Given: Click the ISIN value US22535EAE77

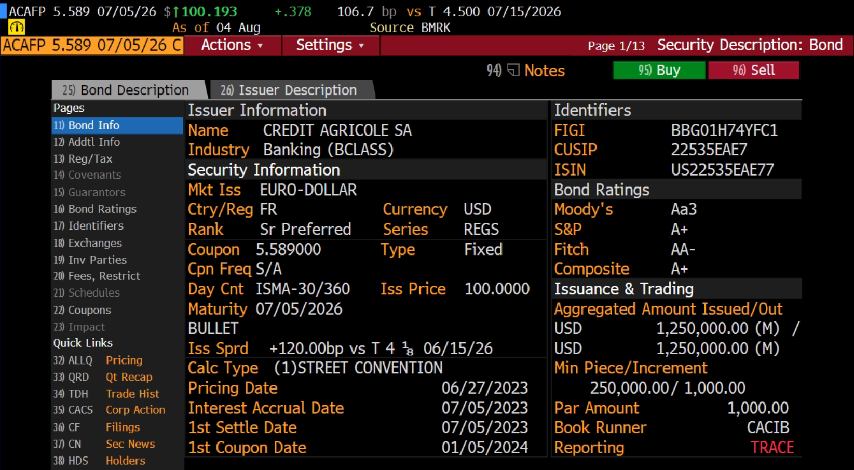Looking at the screenshot, I should click(722, 170).
